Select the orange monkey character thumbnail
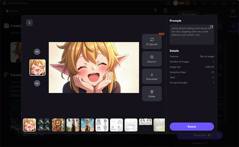This screenshot has height=147, width=239. 58,125
